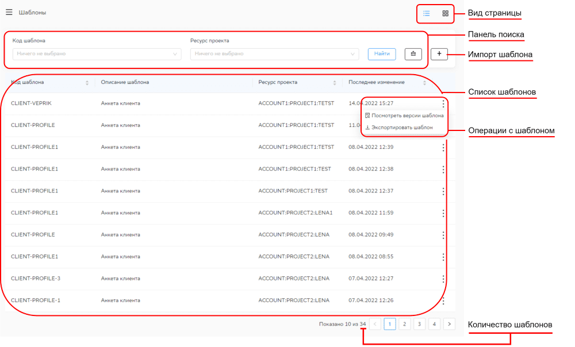Click the next page arrow
The height and width of the screenshot is (347, 575).
click(449, 324)
